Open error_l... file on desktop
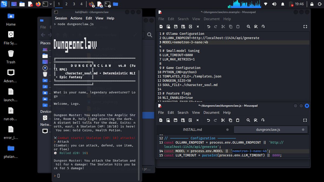 coord(11,132)
